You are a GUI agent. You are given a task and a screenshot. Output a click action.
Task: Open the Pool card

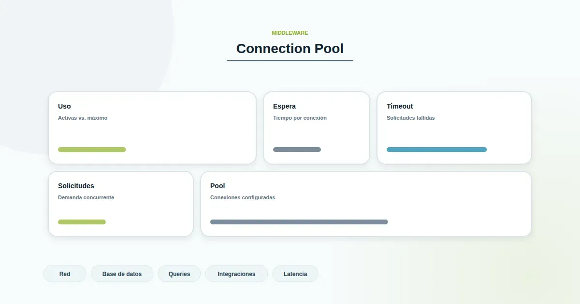(366, 204)
